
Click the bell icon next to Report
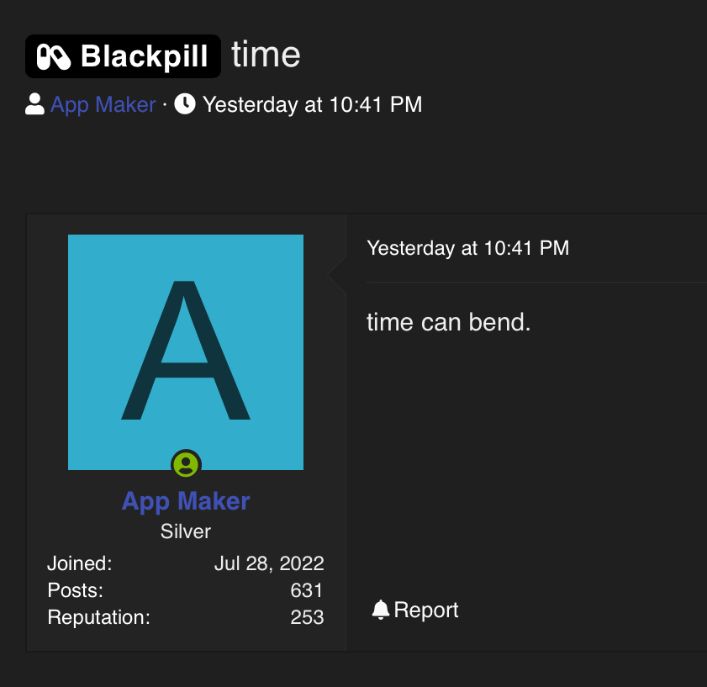coord(381,610)
